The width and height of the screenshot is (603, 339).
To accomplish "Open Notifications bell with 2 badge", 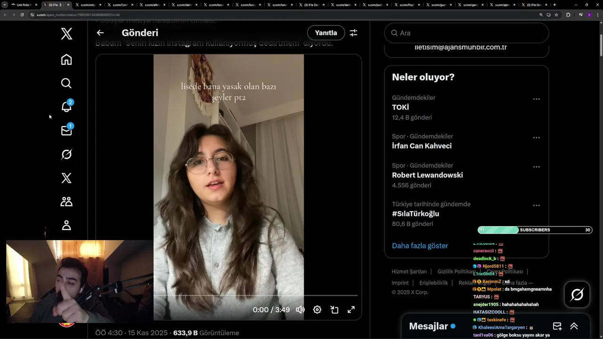I will tap(66, 107).
